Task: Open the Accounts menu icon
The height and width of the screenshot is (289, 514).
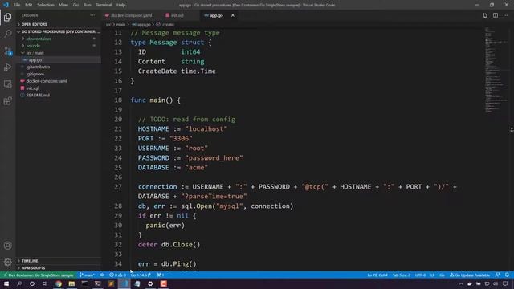Action: (x=7, y=246)
